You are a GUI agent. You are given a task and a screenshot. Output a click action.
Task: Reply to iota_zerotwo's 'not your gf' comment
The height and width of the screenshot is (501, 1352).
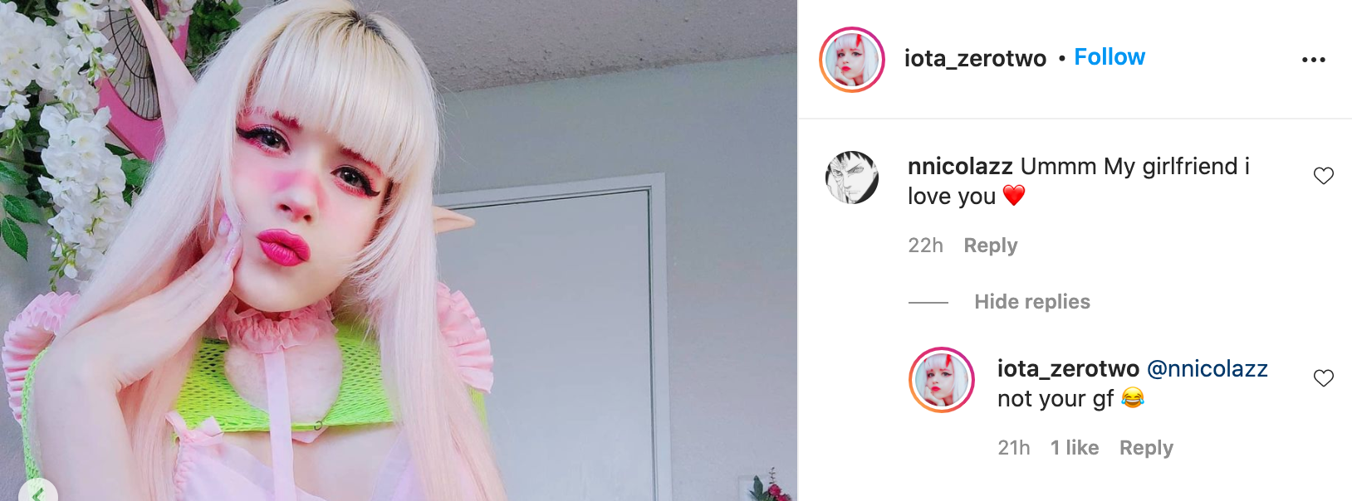1146,448
